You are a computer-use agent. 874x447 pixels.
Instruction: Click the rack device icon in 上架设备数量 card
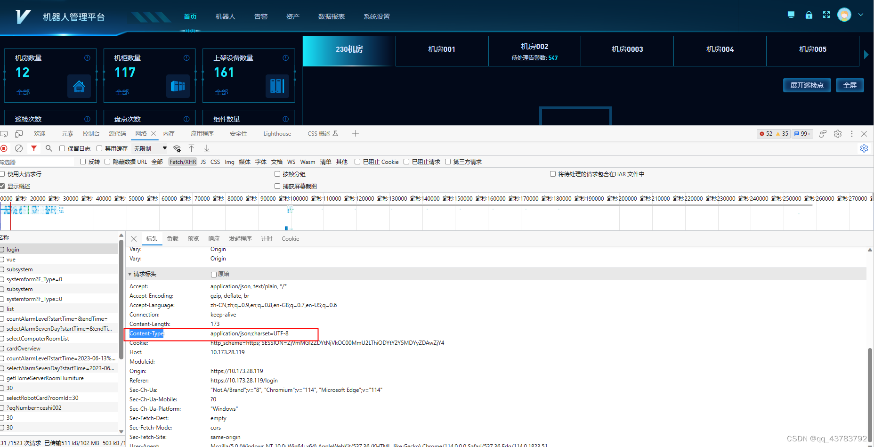click(x=277, y=86)
